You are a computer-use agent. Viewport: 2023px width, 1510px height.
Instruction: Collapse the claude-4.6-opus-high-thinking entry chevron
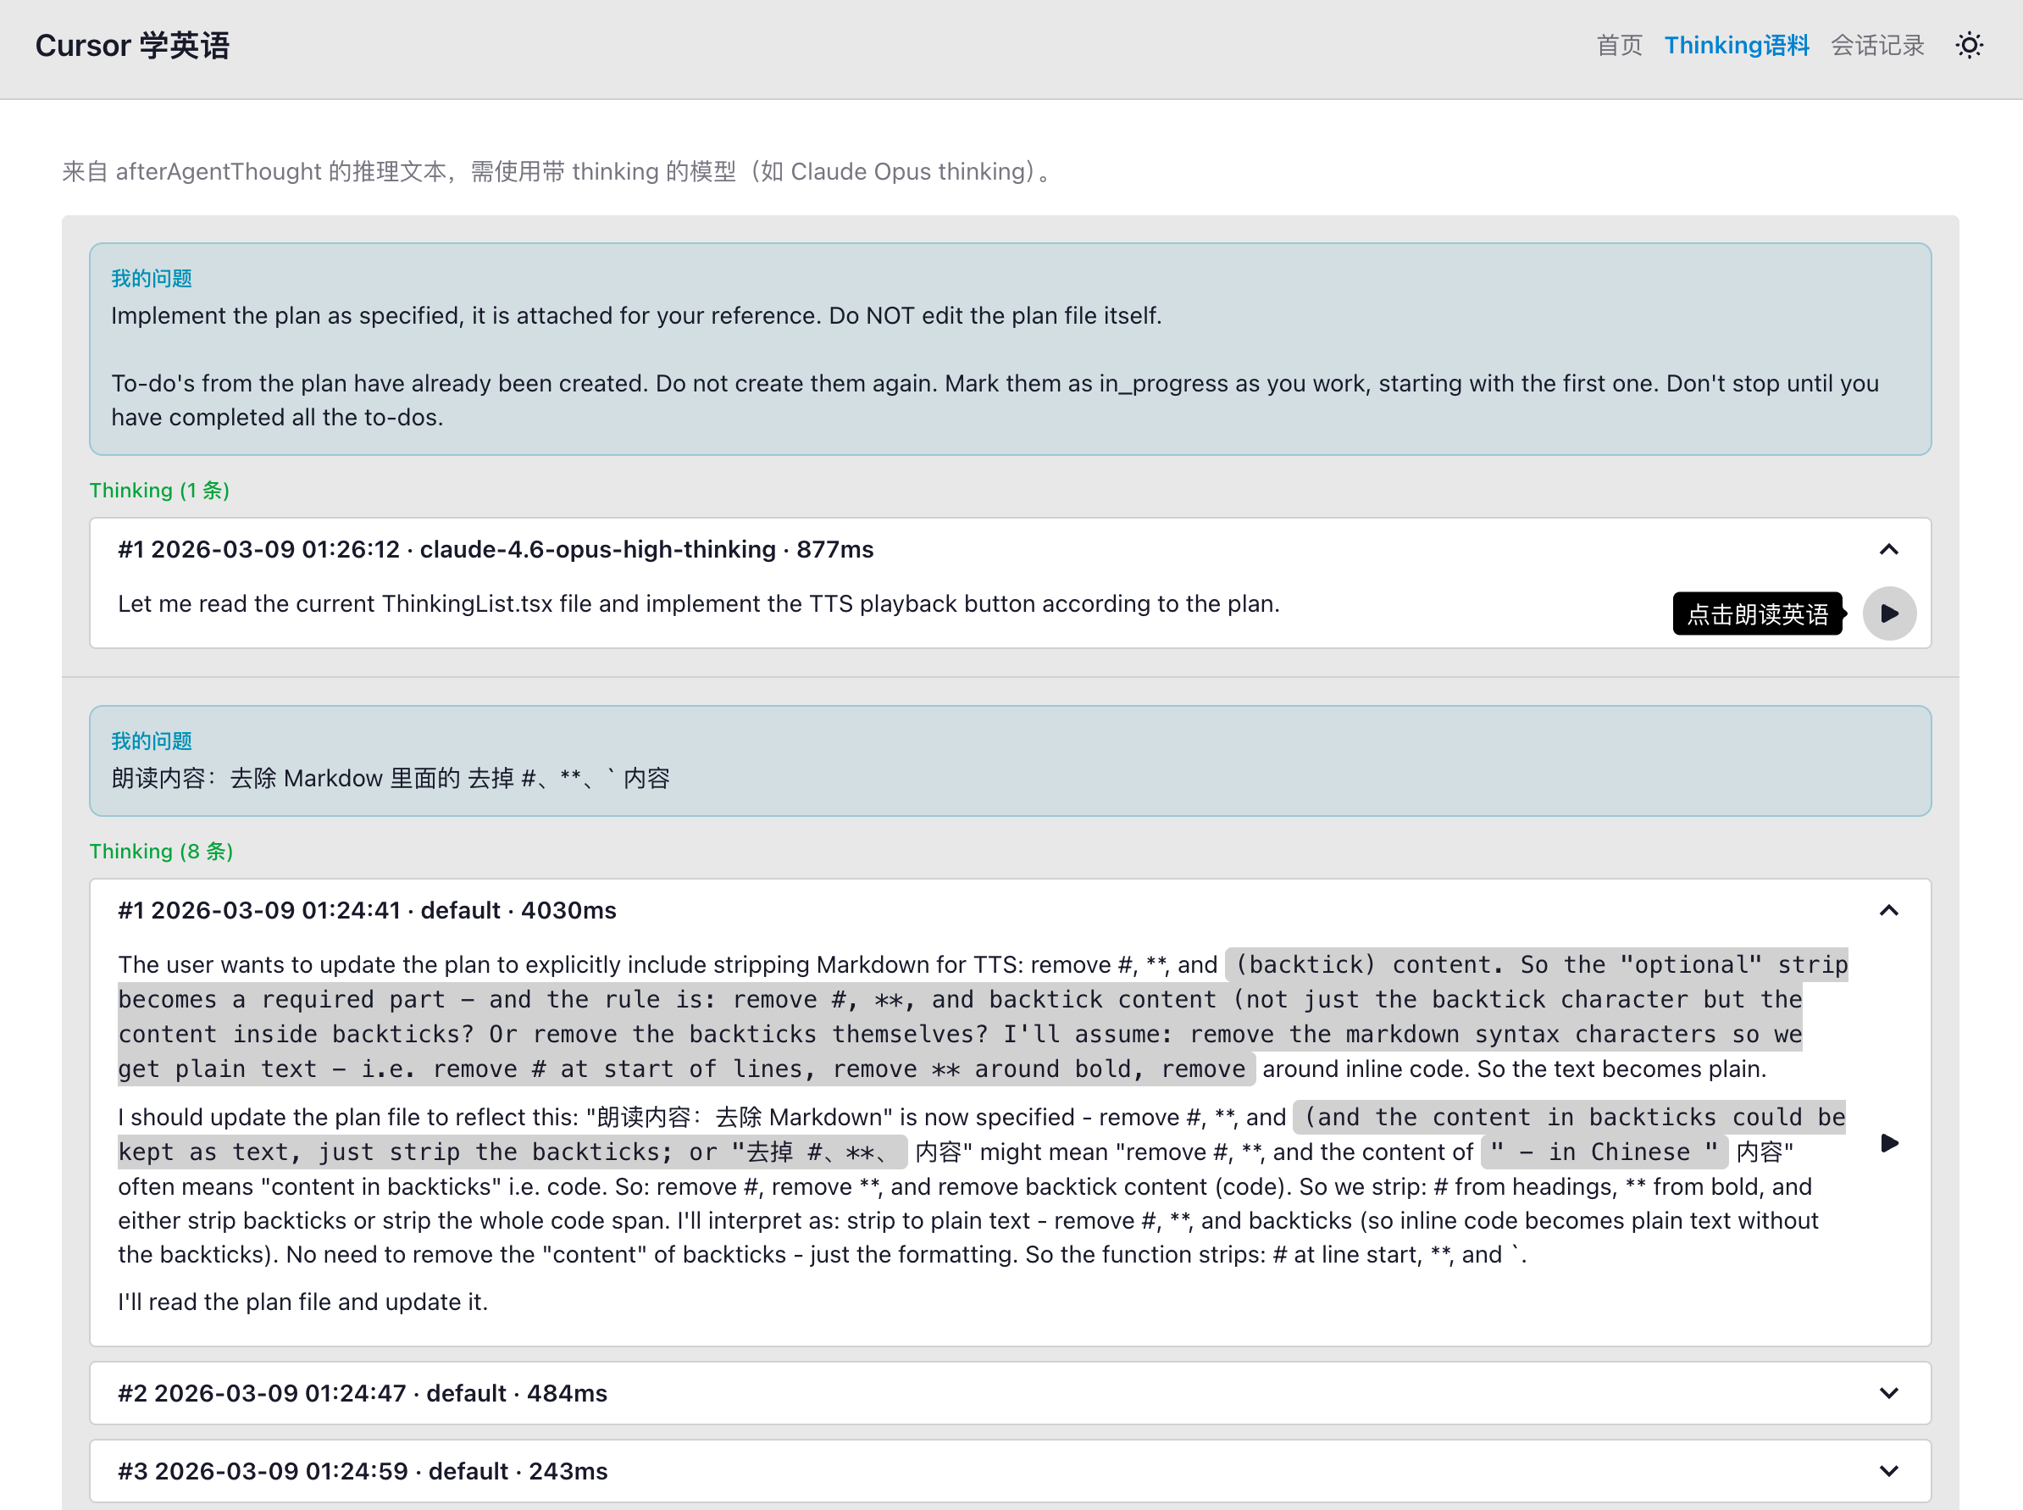(x=1888, y=549)
